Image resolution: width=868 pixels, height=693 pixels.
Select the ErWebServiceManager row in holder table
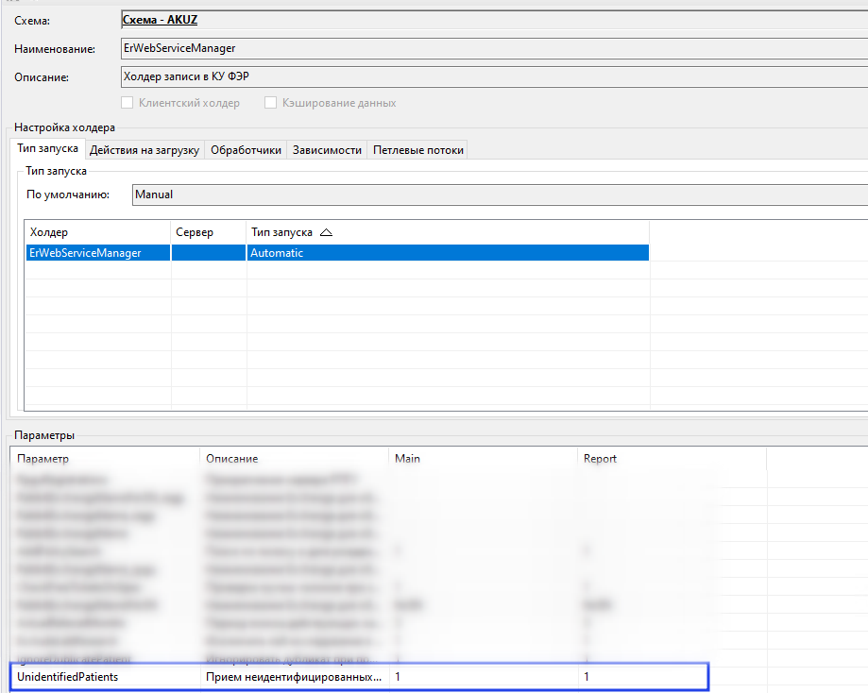coord(337,253)
